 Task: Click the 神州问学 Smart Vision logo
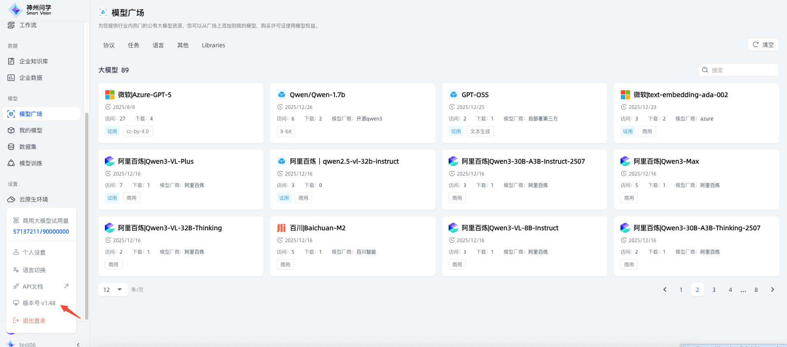point(30,9)
